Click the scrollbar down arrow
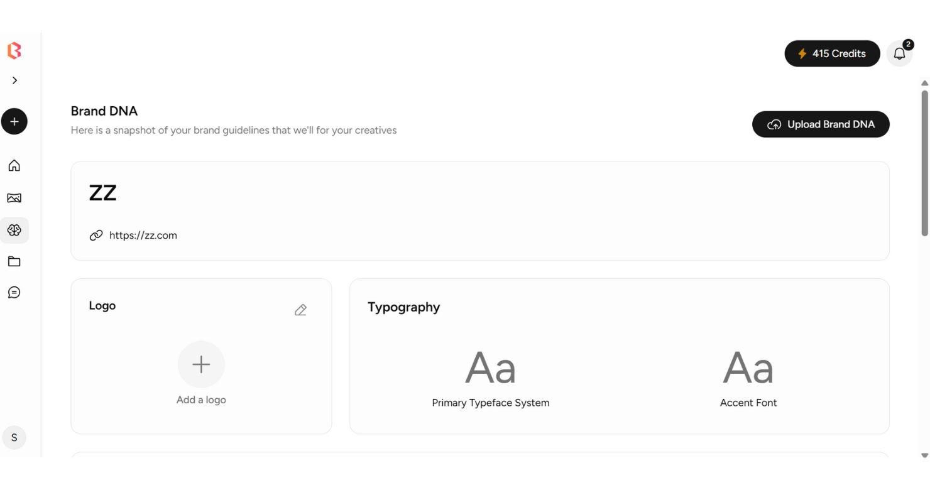This screenshot has width=930, height=490. (924, 456)
